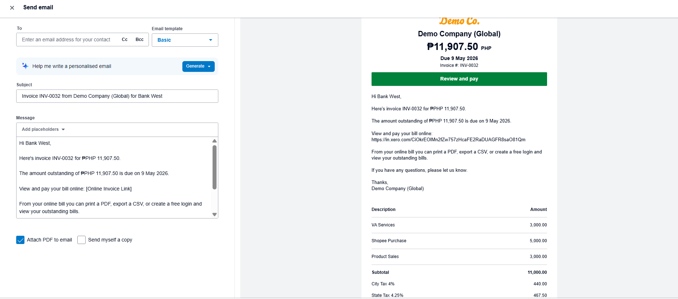The height and width of the screenshot is (299, 678).
Task: Click inside the Message text area
Action: tap(114, 178)
